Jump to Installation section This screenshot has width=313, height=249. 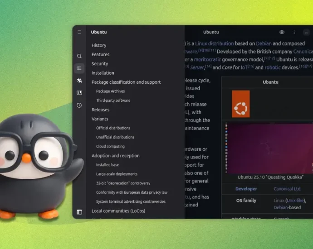coord(103,73)
